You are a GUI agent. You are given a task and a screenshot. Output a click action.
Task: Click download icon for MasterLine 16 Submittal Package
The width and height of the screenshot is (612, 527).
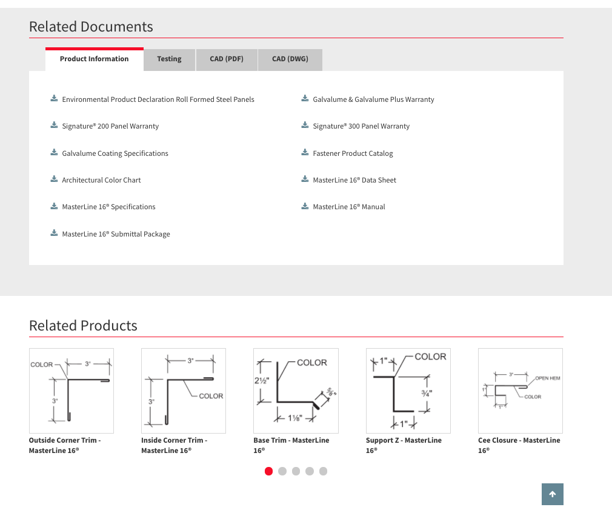54,233
